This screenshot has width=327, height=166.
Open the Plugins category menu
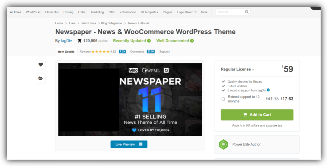168,12
